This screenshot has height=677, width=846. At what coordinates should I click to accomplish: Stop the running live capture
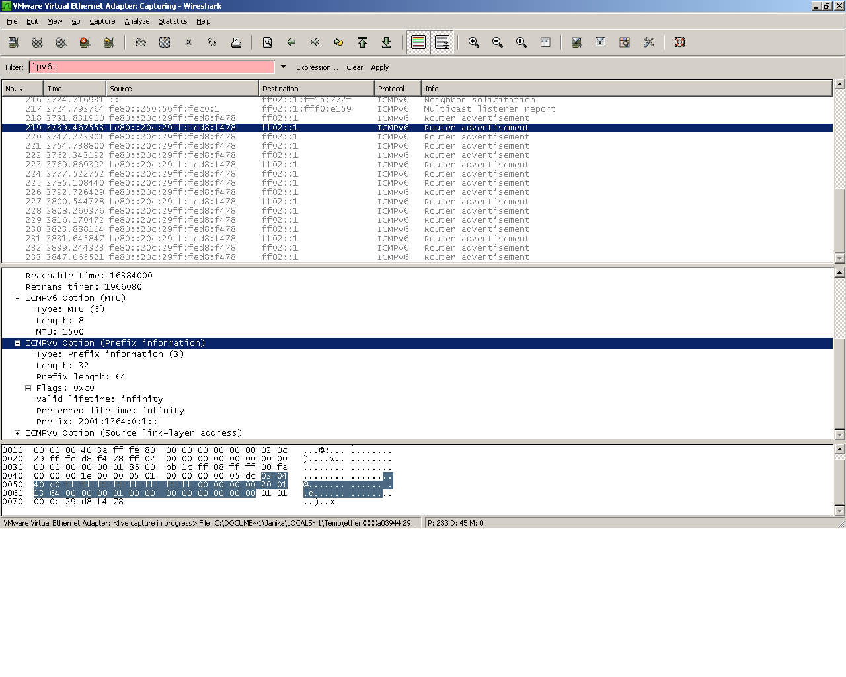point(84,42)
